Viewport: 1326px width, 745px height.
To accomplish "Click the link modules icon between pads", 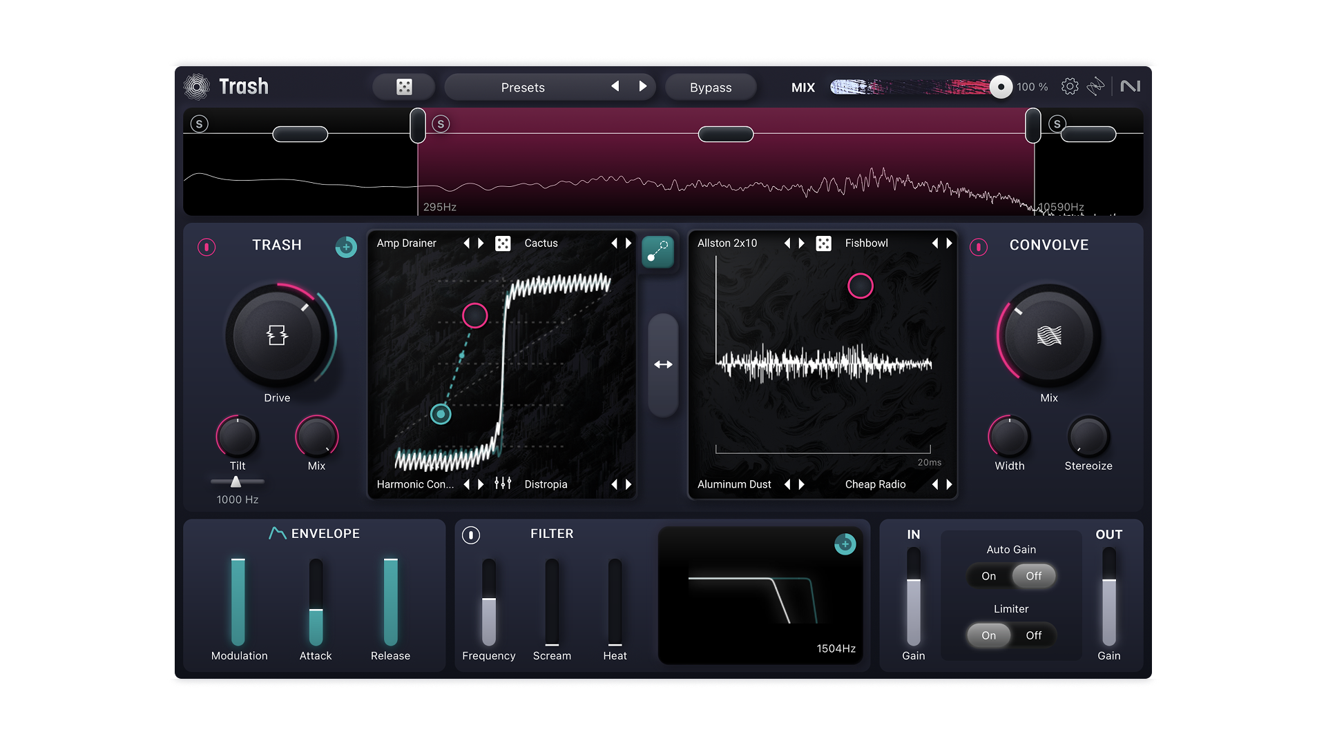I will (x=657, y=252).
